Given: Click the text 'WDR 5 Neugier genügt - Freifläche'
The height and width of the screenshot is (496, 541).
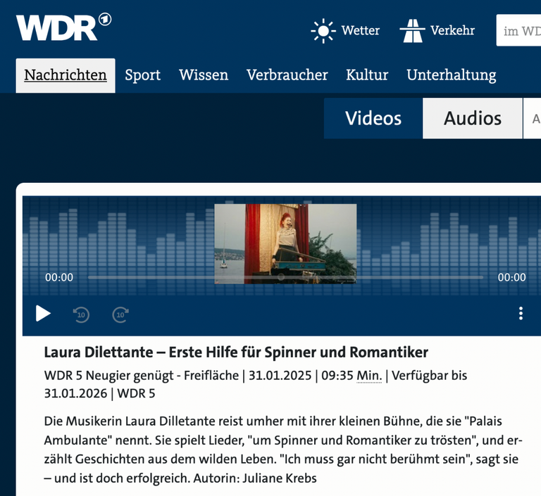Looking at the screenshot, I should 142,376.
